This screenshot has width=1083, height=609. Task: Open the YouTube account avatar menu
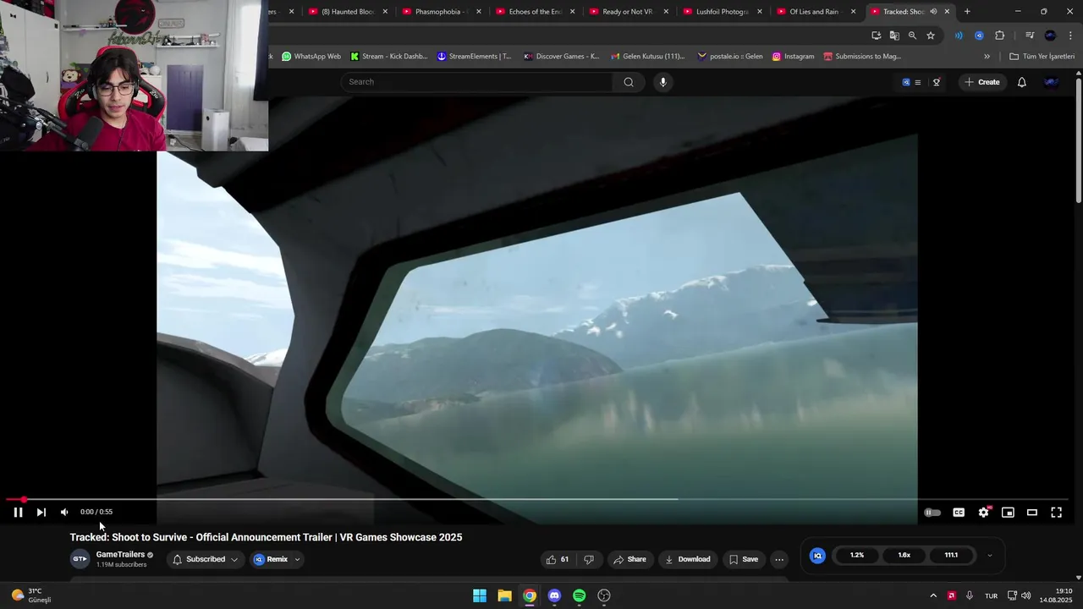tap(1051, 82)
